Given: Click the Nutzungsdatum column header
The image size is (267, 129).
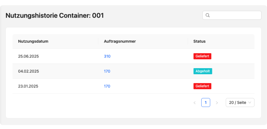Looking at the screenshot, I should [x=33, y=41].
